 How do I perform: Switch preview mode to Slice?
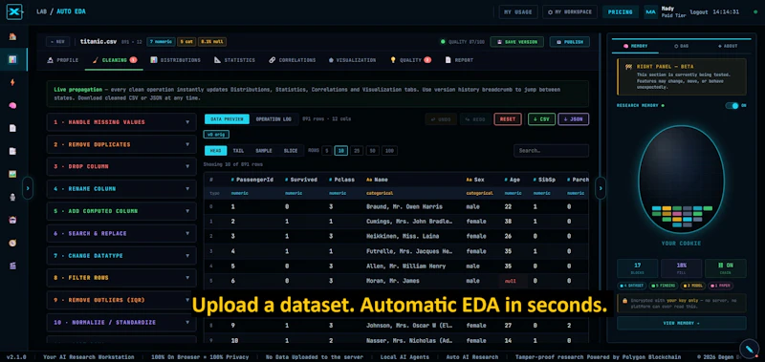(291, 151)
